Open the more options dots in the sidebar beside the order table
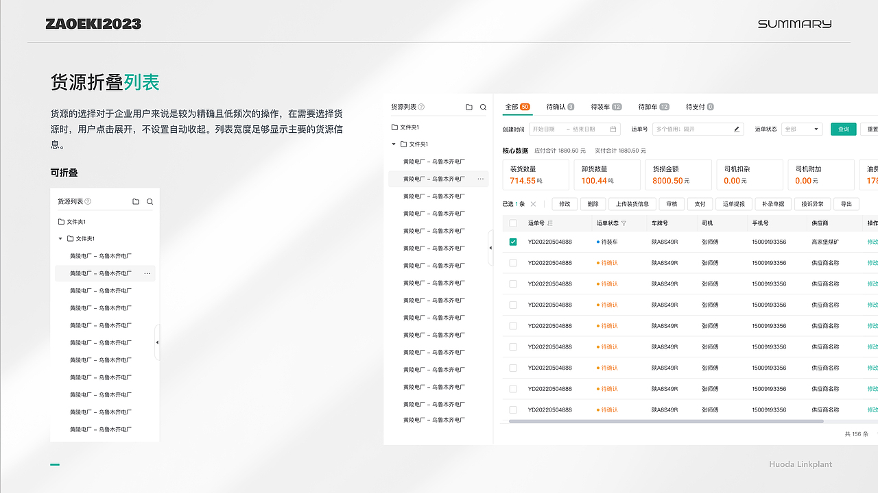Image resolution: width=878 pixels, height=493 pixels. [x=480, y=179]
